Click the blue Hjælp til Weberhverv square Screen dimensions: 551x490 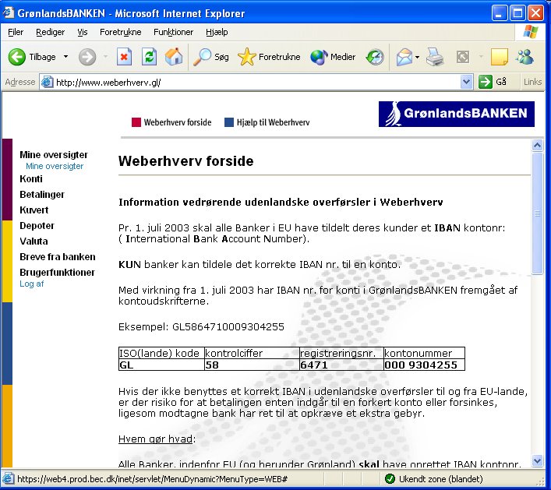coord(229,122)
